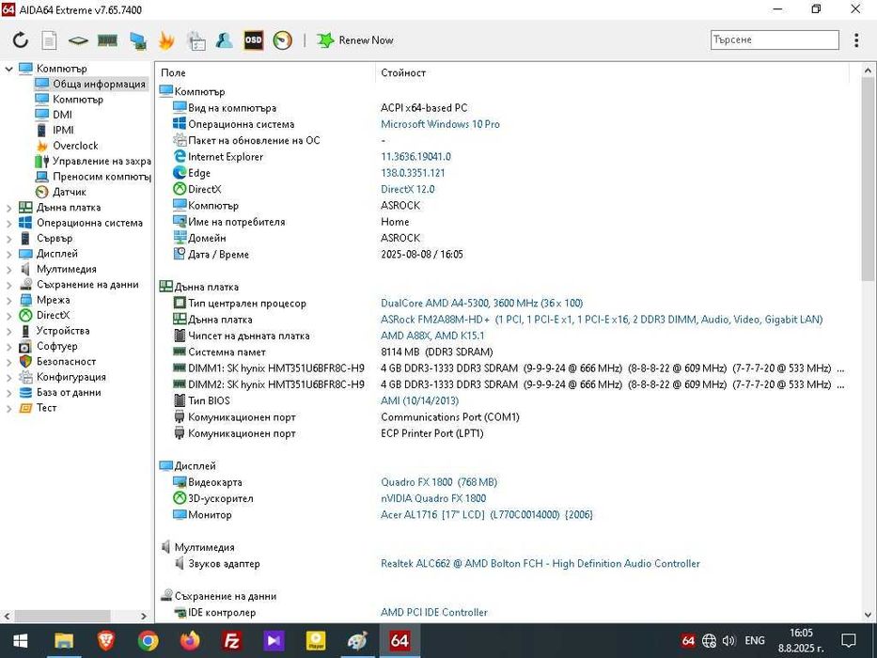Expand the DirectX tree node
The width and height of the screenshot is (877, 658).
point(8,316)
